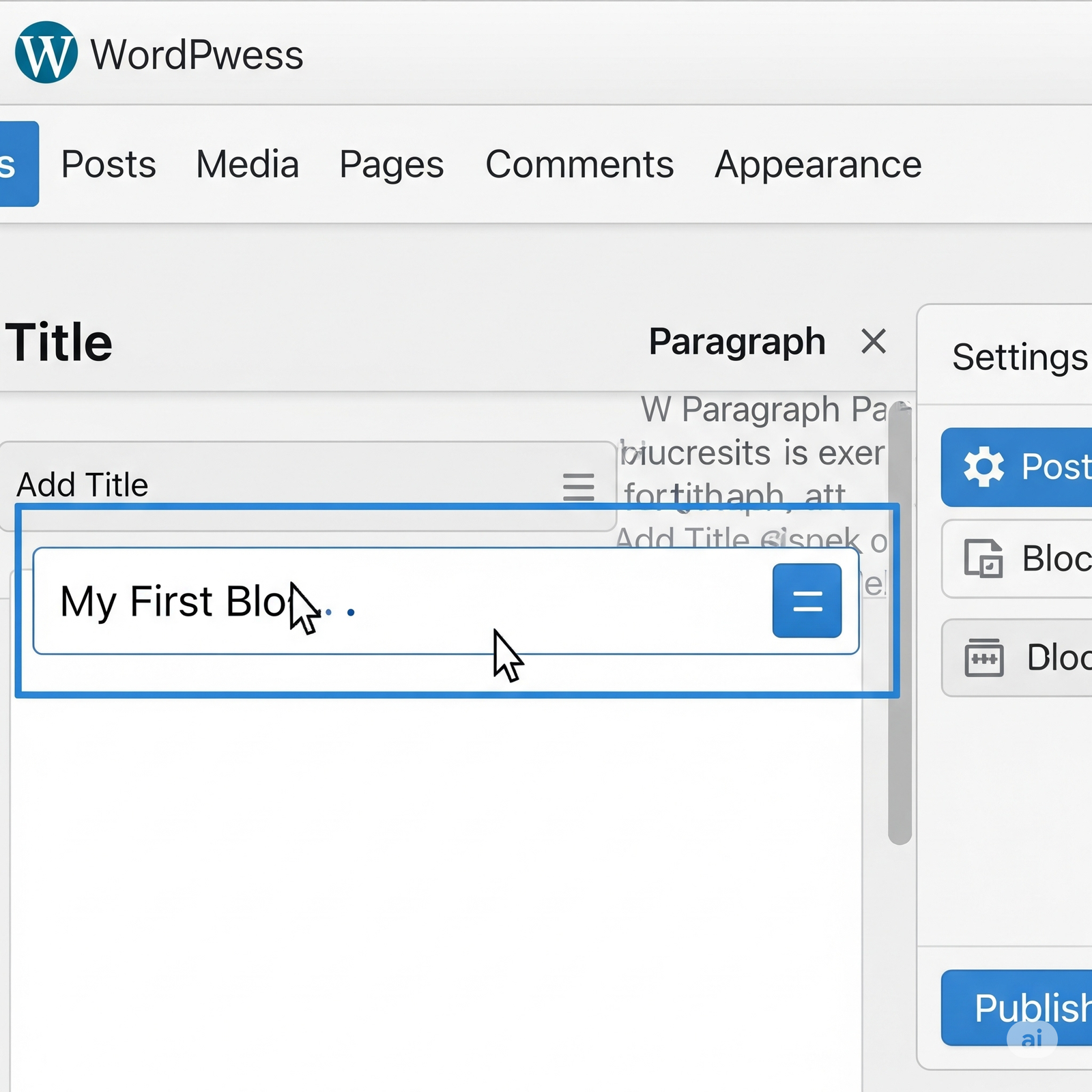
Task: Click the Add Title field
Action: [x=308, y=486]
